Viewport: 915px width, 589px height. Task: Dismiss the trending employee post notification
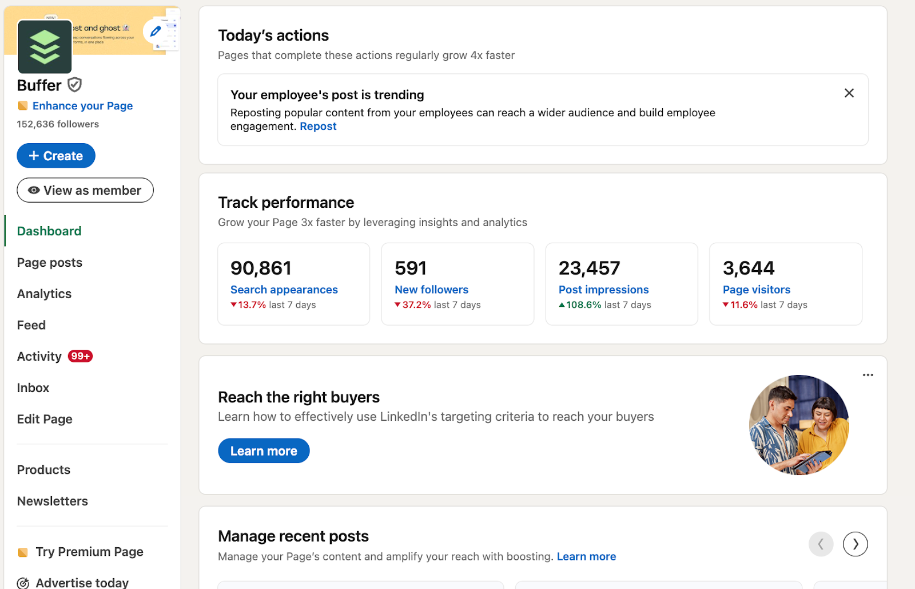coord(849,93)
